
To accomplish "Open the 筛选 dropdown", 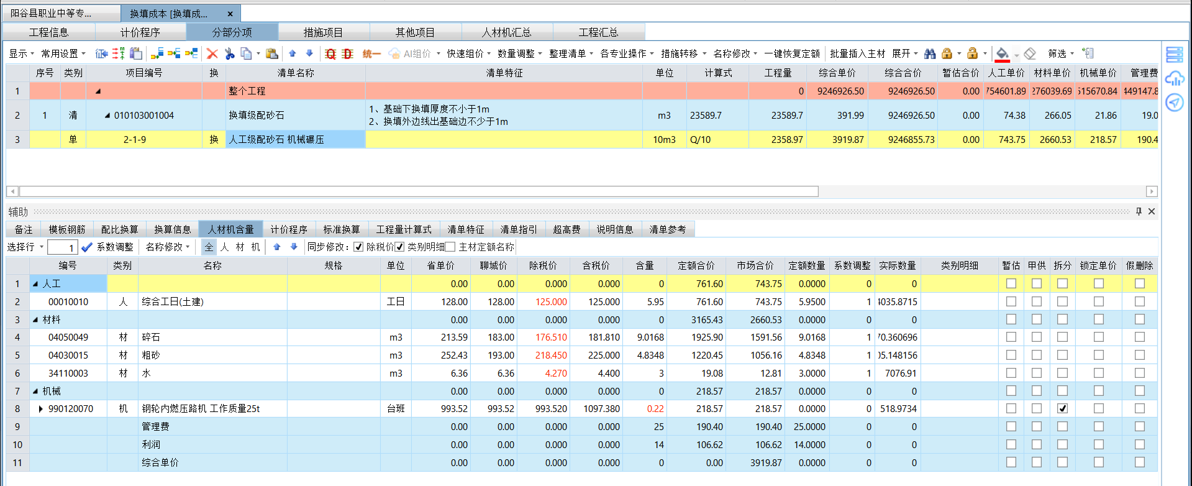I will (1061, 54).
